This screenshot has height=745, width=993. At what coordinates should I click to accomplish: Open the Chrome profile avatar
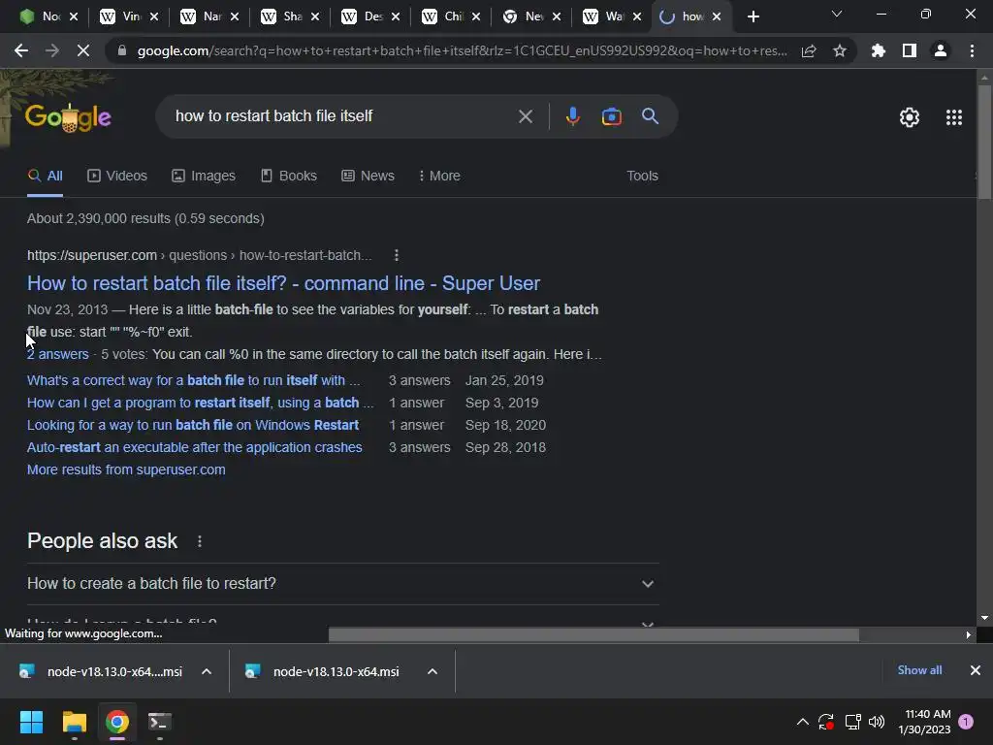(941, 50)
